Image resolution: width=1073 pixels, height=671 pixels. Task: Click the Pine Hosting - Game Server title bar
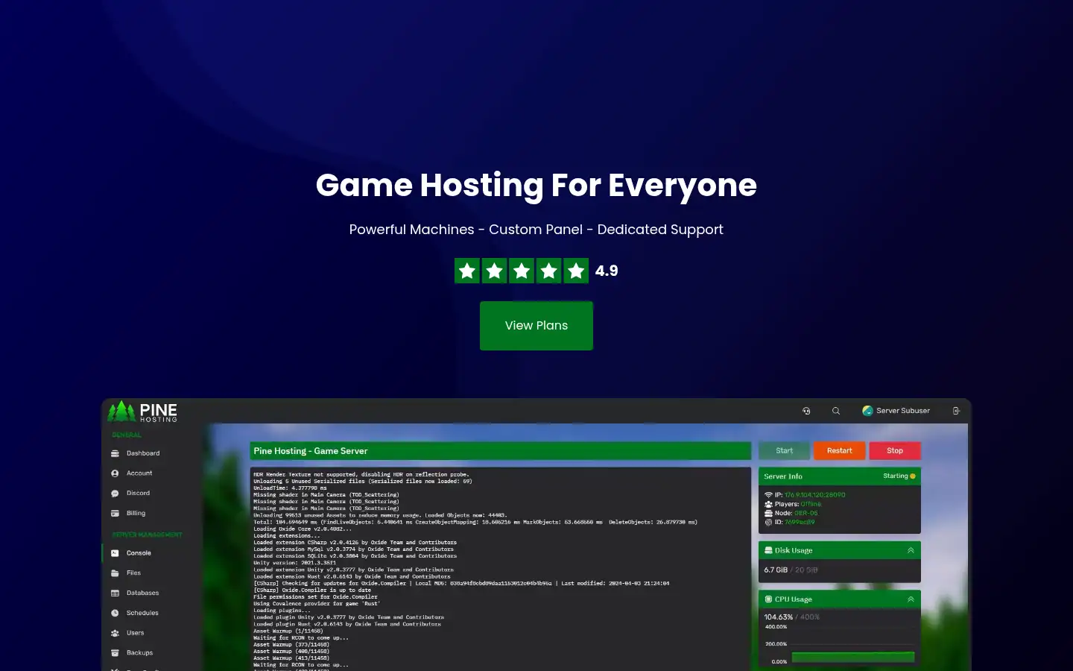[x=501, y=451]
